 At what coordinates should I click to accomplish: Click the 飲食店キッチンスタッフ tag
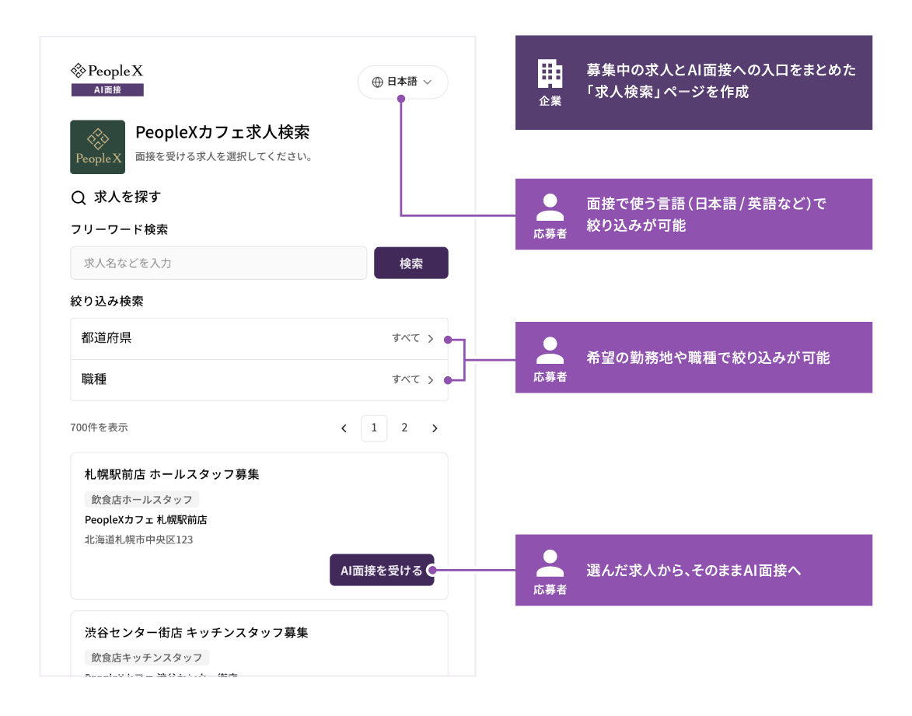[147, 657]
